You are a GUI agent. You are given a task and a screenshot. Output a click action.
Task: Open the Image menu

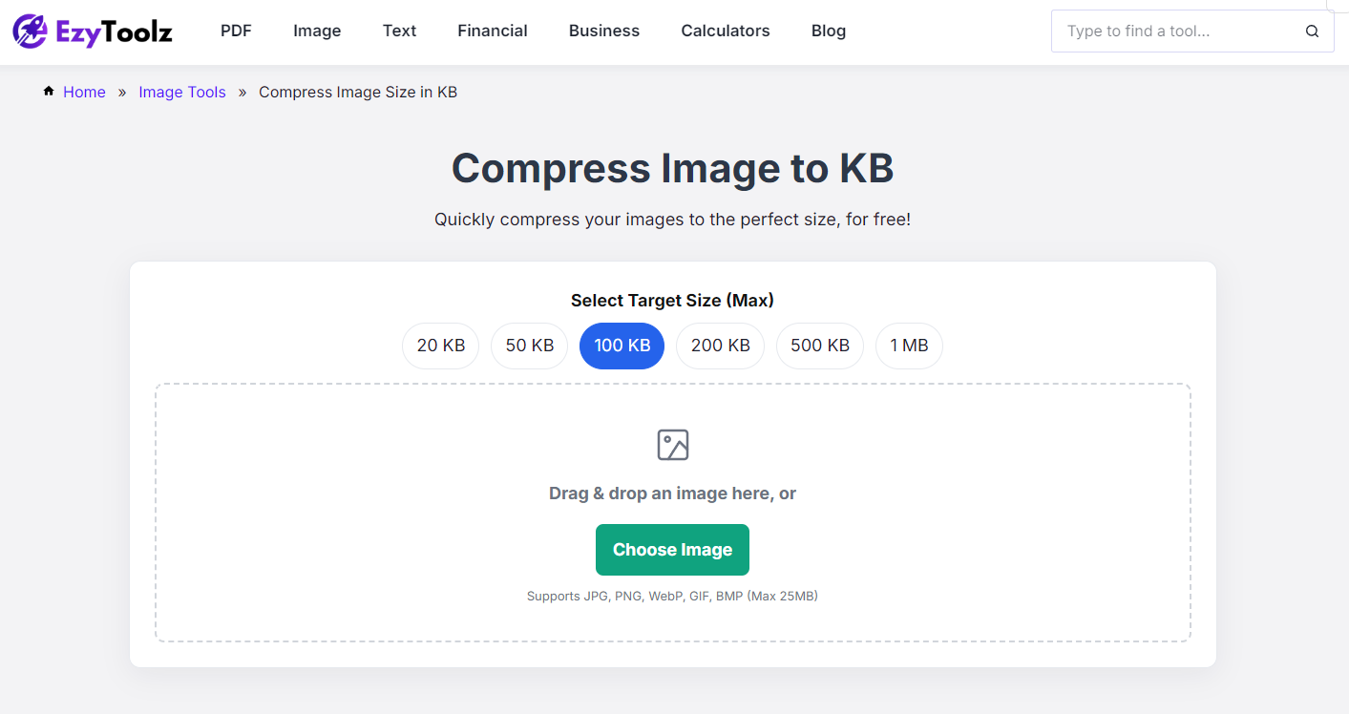click(x=316, y=31)
